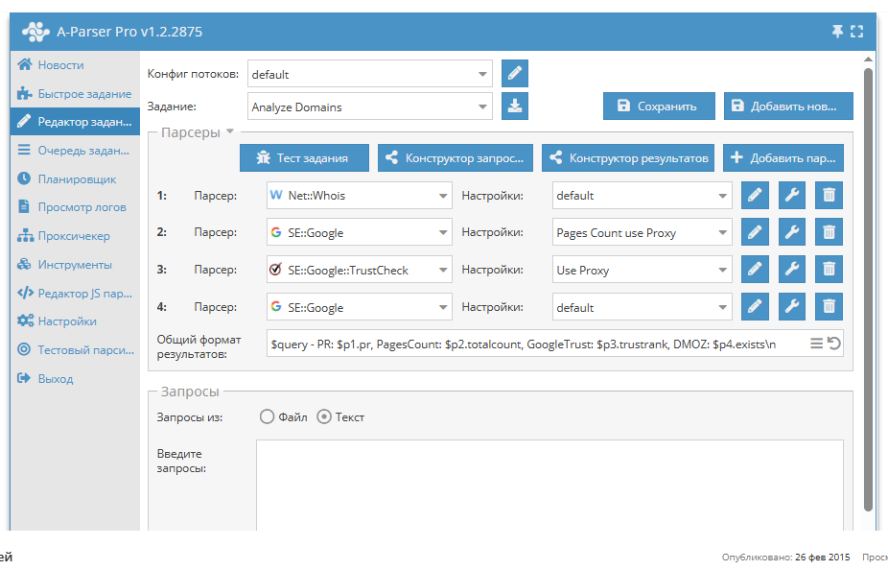Screen dimensions: 888x570
Task: Open Очередь заданий in sidebar
Action: [75, 150]
